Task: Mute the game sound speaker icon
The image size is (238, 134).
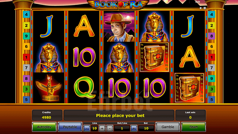Action: pos(201,8)
